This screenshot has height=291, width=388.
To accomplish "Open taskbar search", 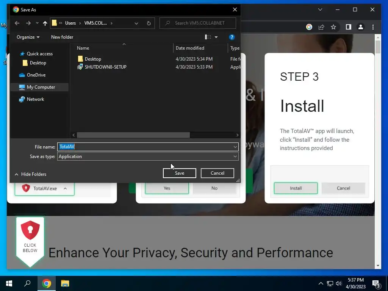I will click(x=27, y=283).
